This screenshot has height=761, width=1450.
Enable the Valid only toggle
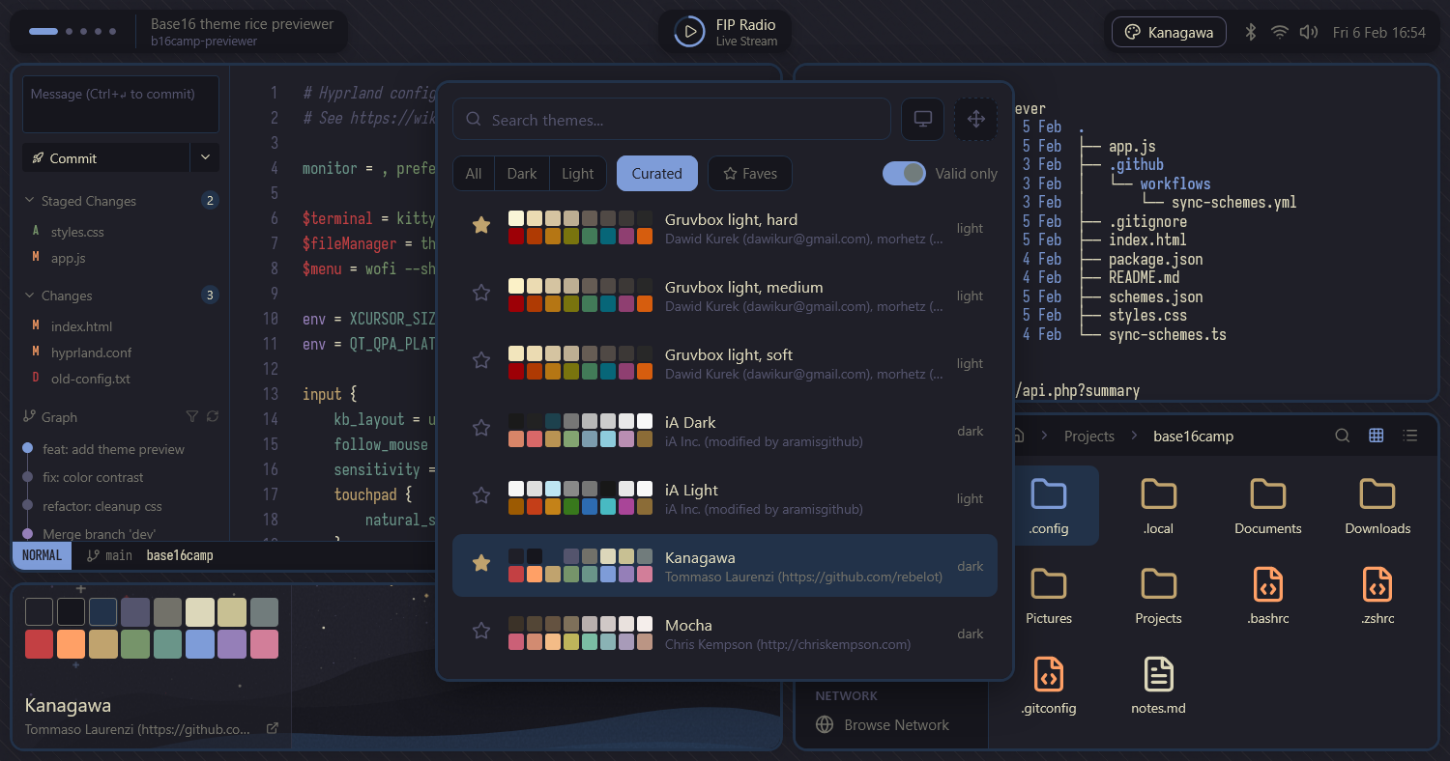pos(905,173)
